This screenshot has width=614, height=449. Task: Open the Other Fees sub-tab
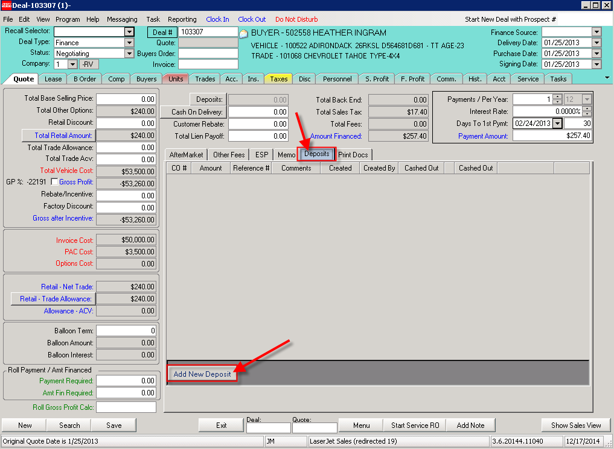[x=229, y=155]
